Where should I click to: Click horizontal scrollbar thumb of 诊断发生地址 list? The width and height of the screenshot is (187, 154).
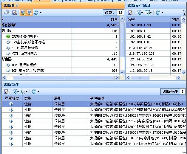(140, 77)
